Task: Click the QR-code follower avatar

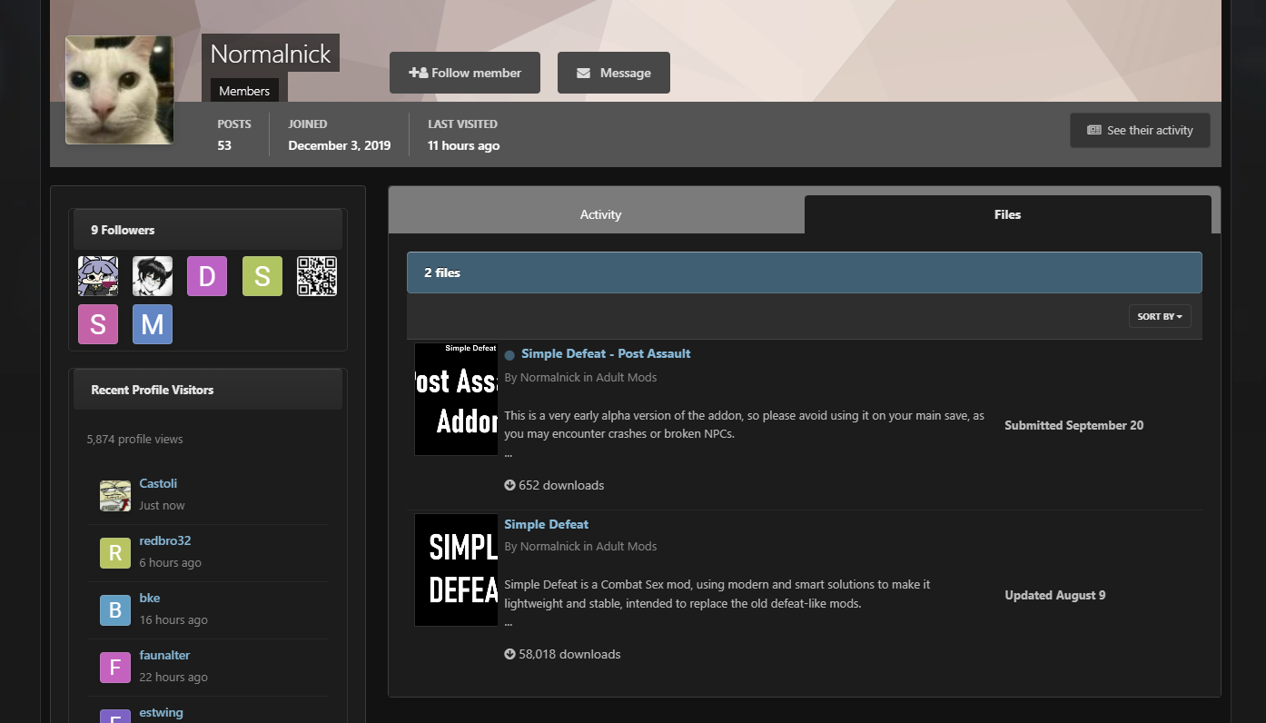Action: (316, 276)
